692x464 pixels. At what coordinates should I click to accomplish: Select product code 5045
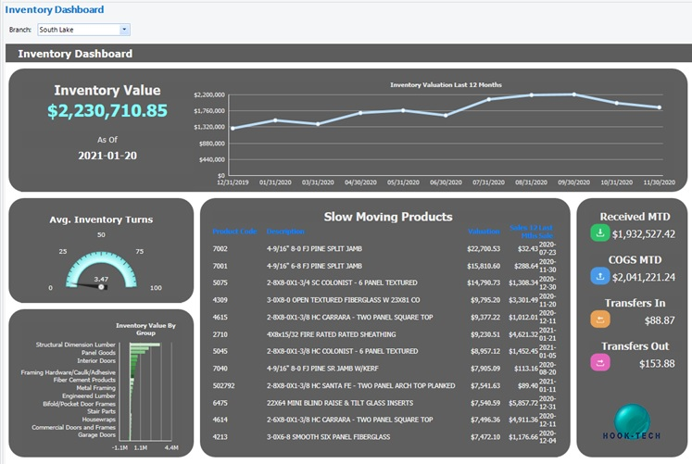(220, 351)
